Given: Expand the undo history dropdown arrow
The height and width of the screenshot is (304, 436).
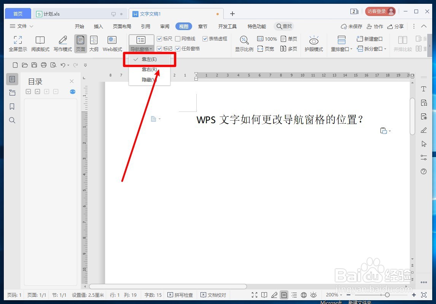Looking at the screenshot, I should tap(68, 65).
